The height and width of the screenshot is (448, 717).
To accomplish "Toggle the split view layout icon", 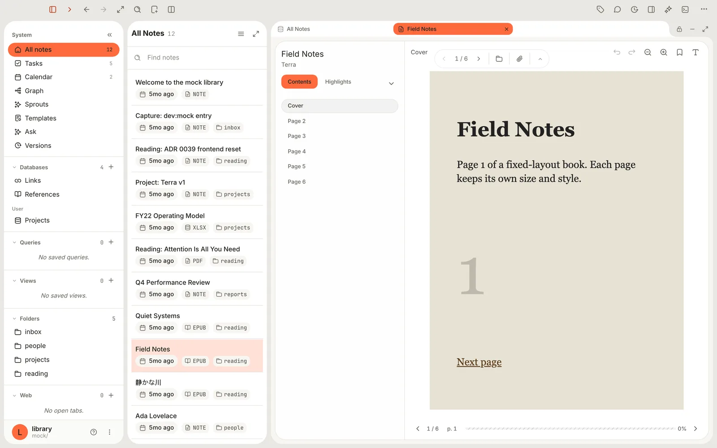I will [171, 9].
